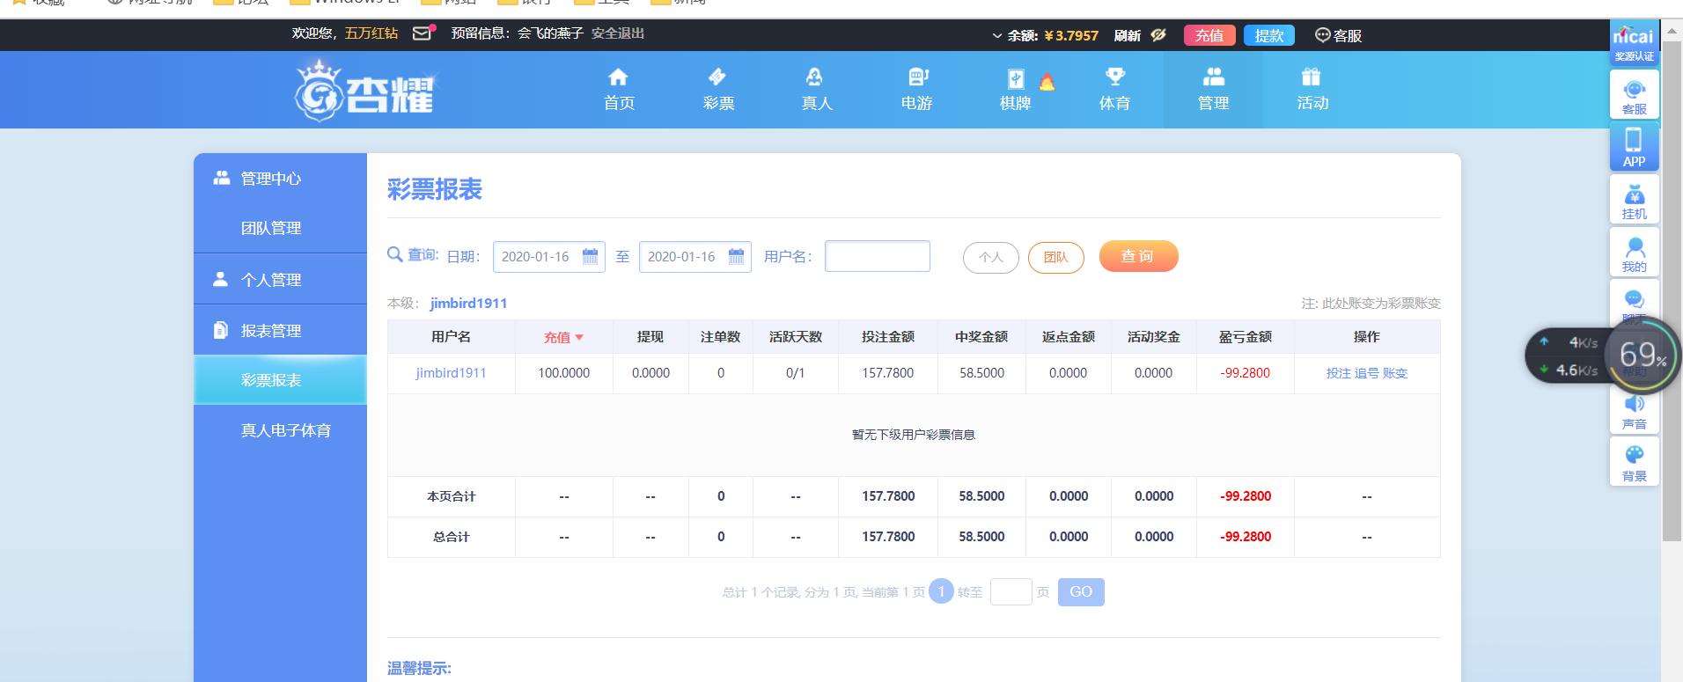Viewport: 1683px width, 682px height.
Task: Open the nicai 奖源认证 badge
Action: pyautogui.click(x=1633, y=43)
